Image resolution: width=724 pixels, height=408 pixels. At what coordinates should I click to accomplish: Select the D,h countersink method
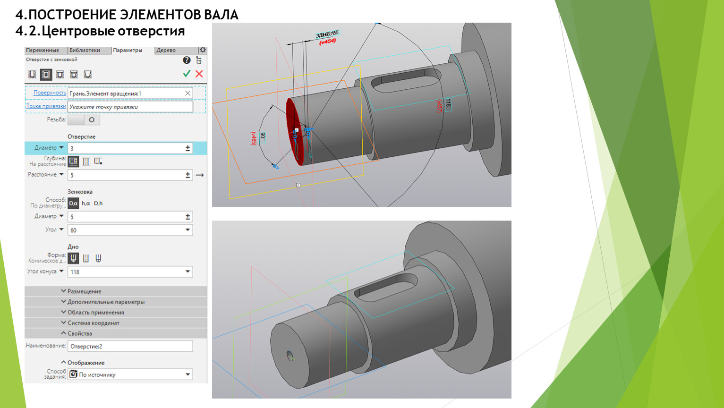pyautogui.click(x=98, y=204)
